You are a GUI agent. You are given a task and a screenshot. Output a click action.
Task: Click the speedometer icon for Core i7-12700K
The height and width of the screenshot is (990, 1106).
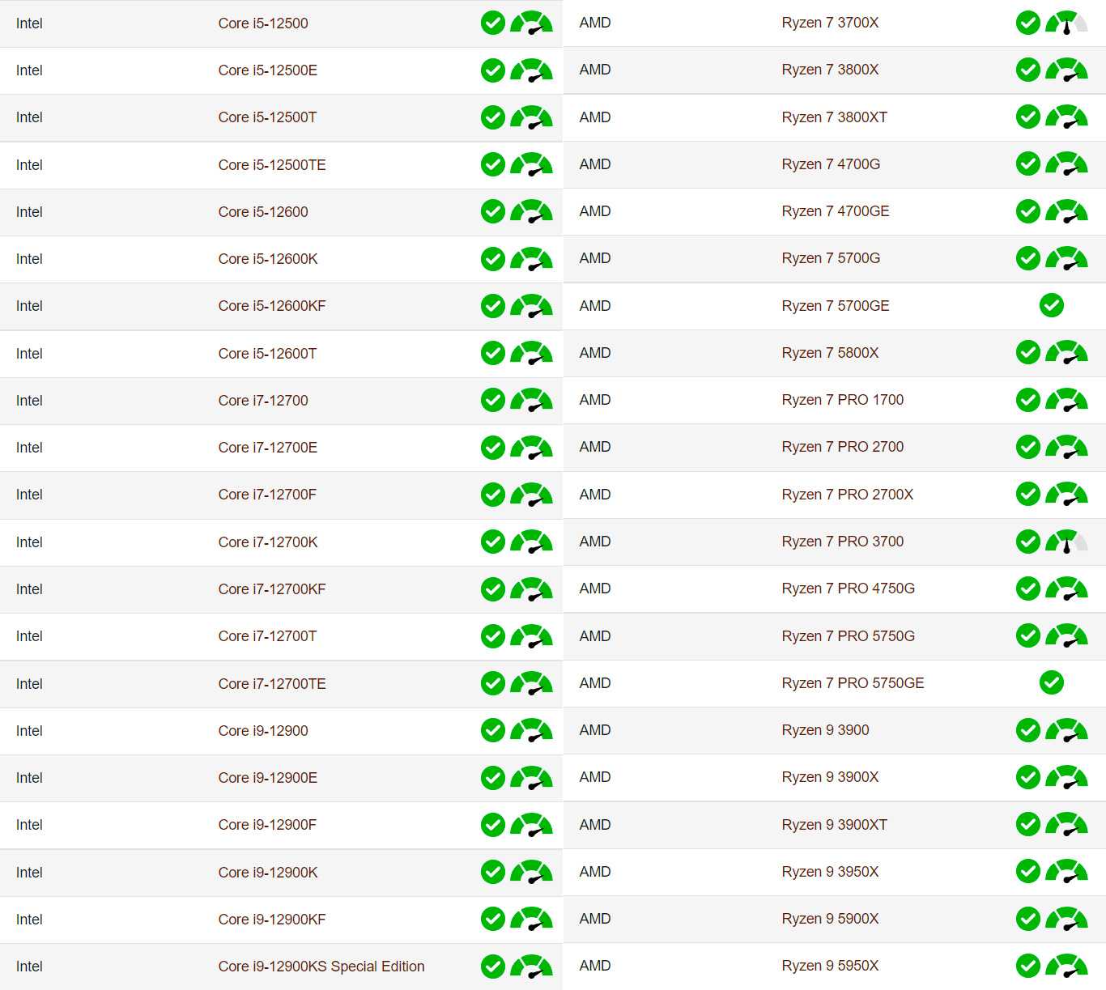(x=531, y=542)
